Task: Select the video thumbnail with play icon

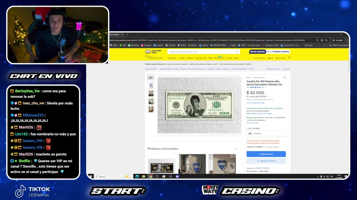Action: pos(151,85)
